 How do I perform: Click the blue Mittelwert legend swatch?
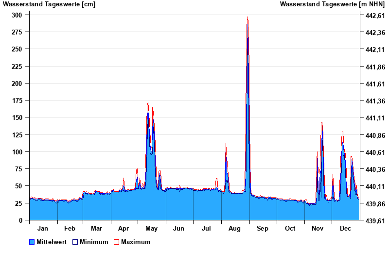click(x=32, y=242)
